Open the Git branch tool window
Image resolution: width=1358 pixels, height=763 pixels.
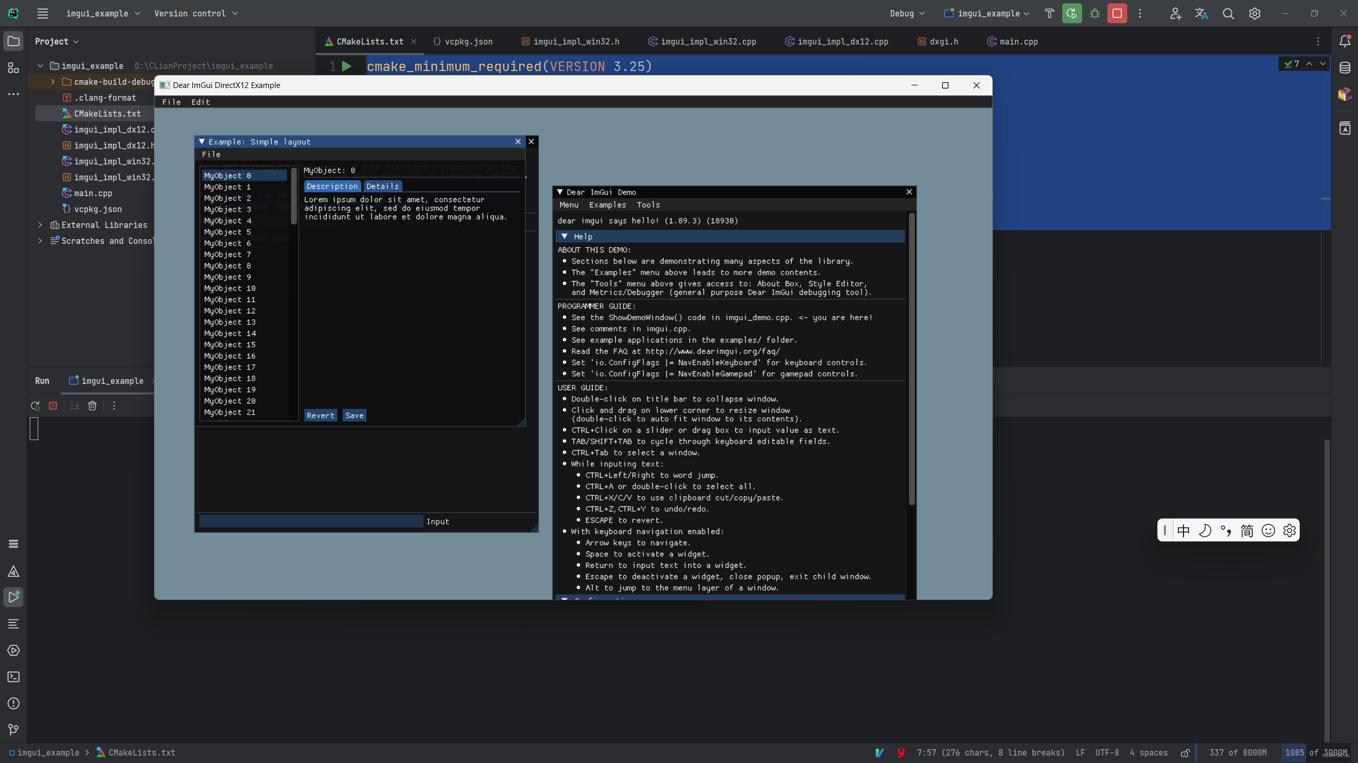click(x=13, y=730)
